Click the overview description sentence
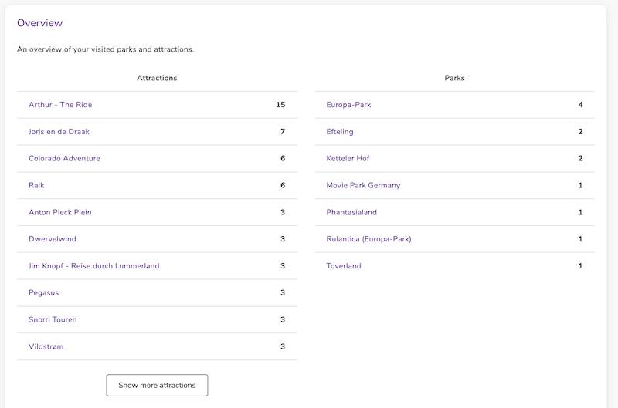618x408 pixels. pyautogui.click(x=105, y=49)
